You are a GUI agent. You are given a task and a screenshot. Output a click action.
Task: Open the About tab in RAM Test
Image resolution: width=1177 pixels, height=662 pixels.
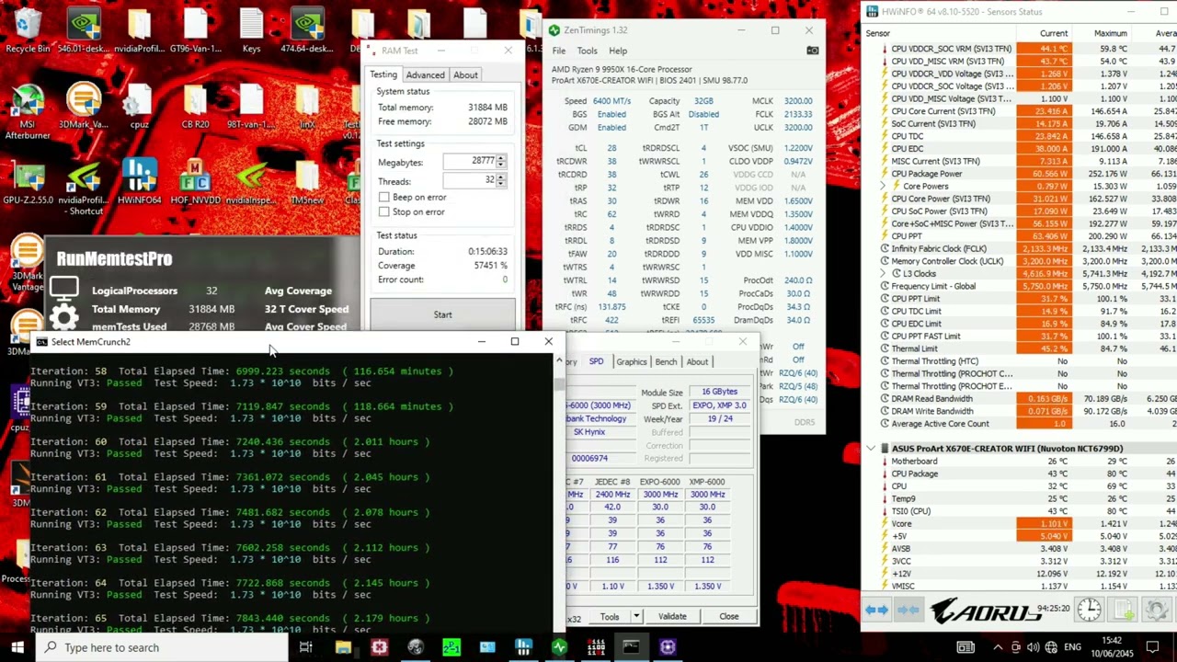465,75
